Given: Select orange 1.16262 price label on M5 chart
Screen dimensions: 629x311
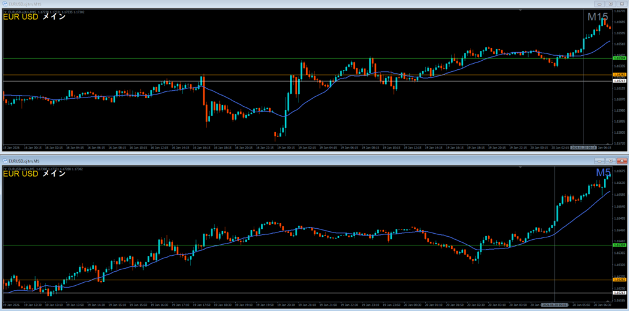Looking at the screenshot, I should pyautogui.click(x=619, y=280).
